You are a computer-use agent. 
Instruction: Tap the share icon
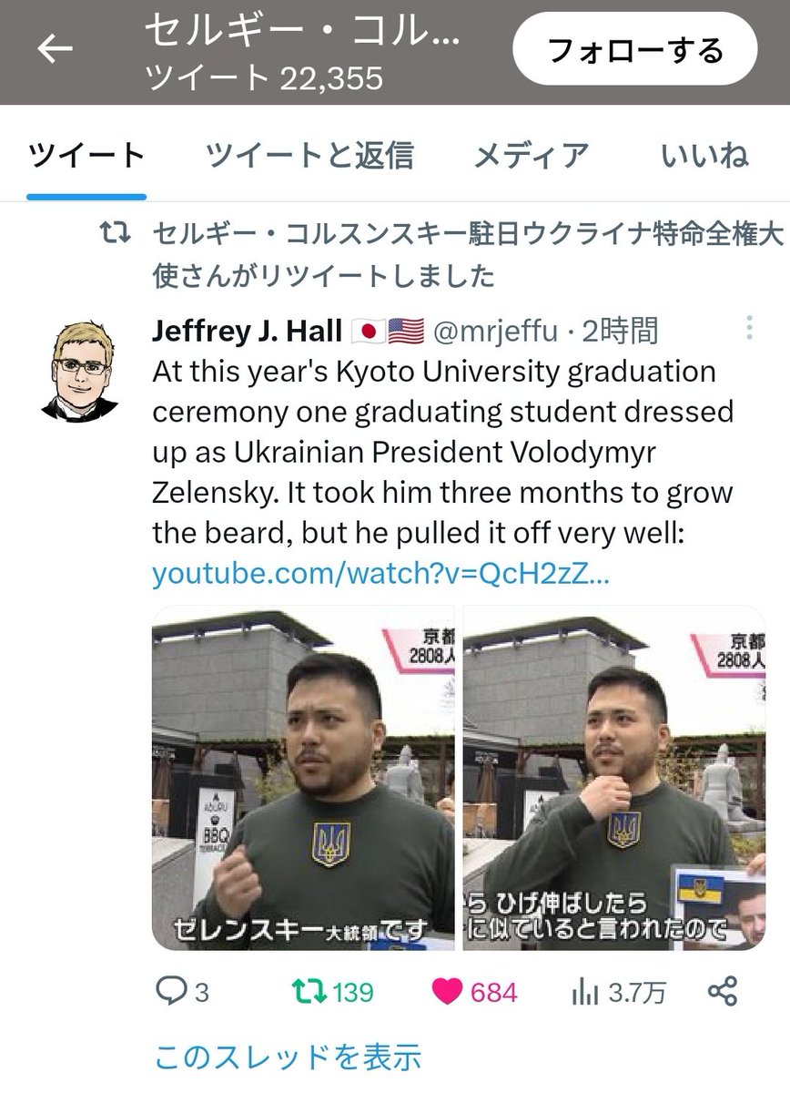click(x=723, y=991)
